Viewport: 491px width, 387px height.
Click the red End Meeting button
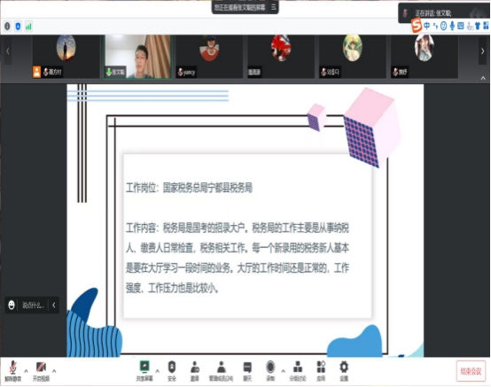point(471,371)
